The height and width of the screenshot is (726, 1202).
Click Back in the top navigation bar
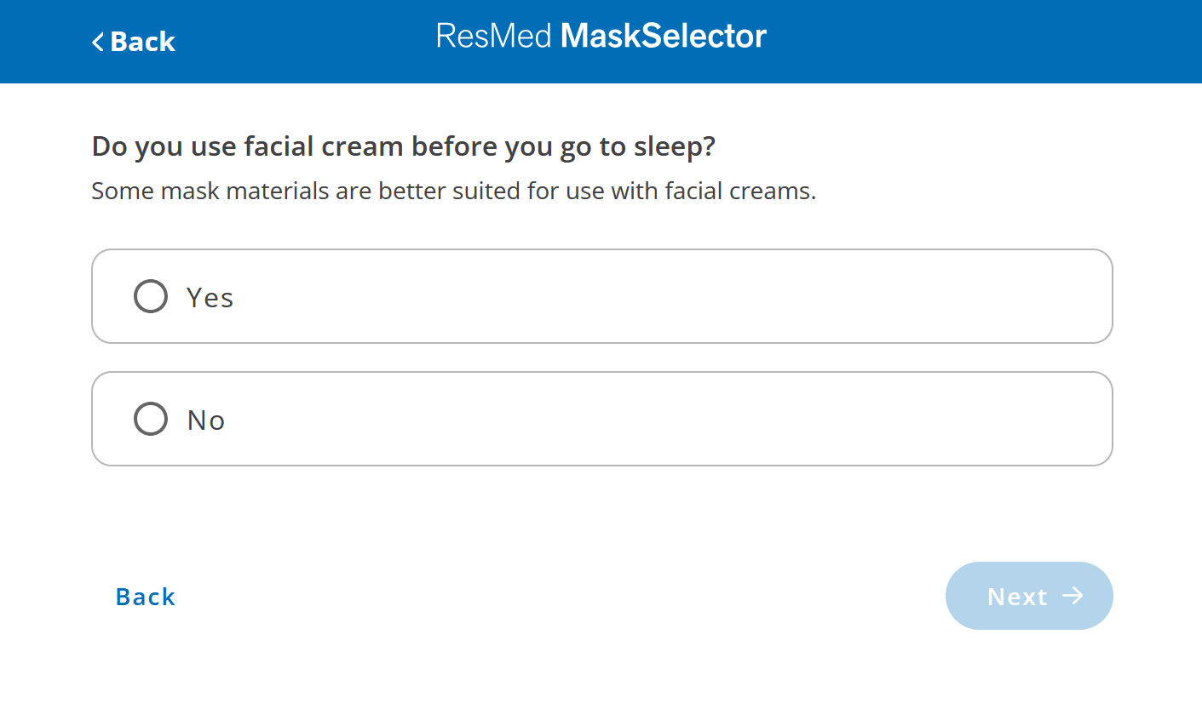coord(133,42)
